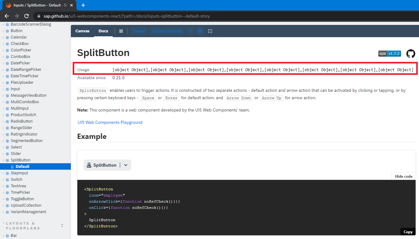Go back using the browser back arrow
The image size is (419, 239).
coord(6,16)
